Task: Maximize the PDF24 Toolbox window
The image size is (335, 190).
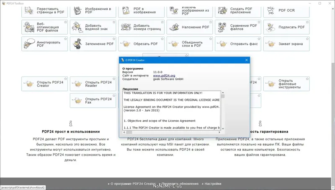Action: click(320, 3)
